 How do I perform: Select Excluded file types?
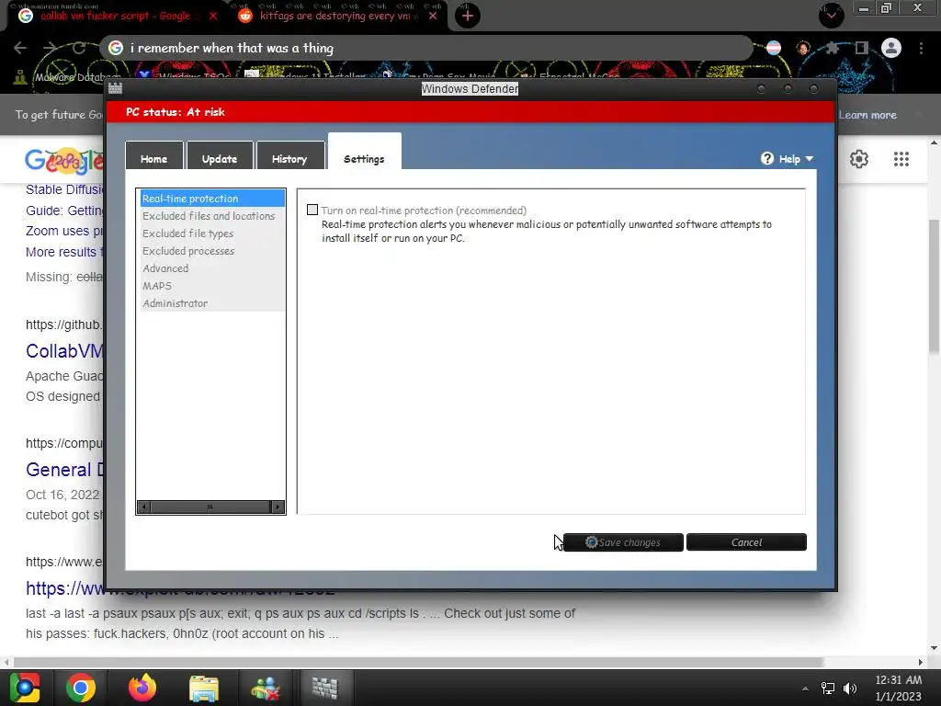(x=213, y=233)
